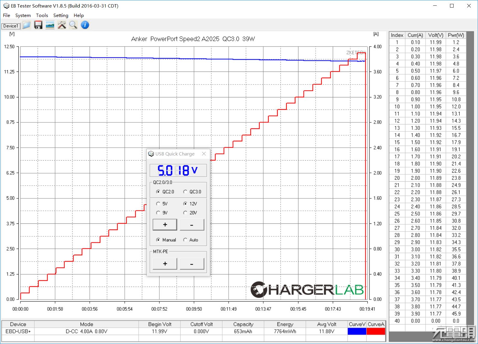Click the blue CurveV color swatch
478x344 pixels.
[357, 331]
